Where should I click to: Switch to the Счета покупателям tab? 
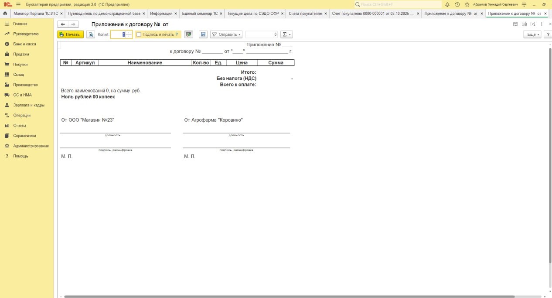(306, 14)
